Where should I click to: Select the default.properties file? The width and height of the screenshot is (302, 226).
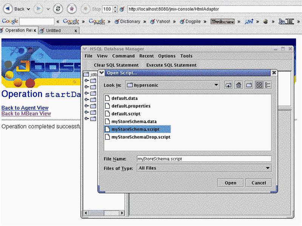[x=131, y=106]
